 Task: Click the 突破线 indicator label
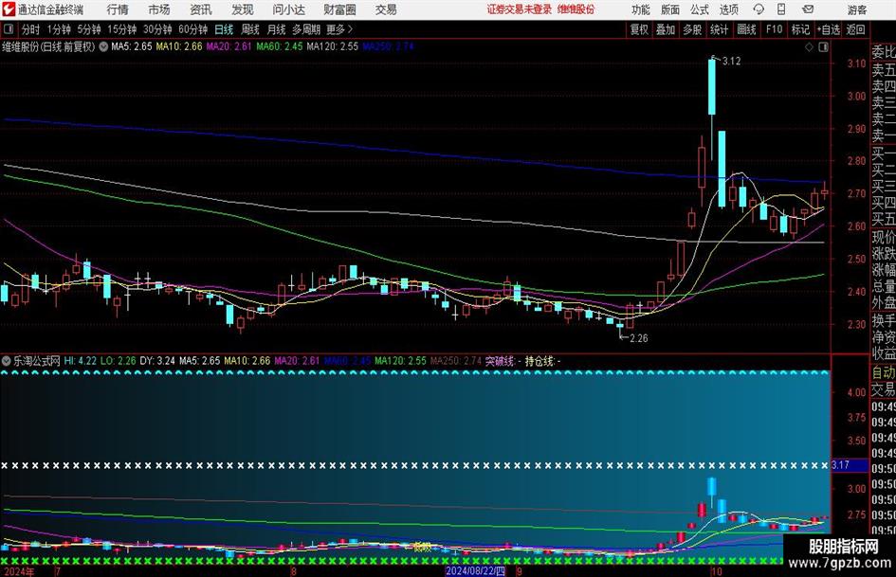[501, 361]
